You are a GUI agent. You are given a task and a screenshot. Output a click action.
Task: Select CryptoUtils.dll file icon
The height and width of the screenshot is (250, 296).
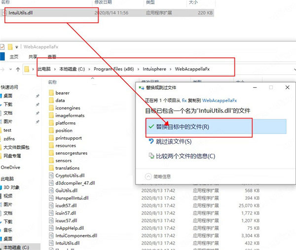click(x=50, y=176)
